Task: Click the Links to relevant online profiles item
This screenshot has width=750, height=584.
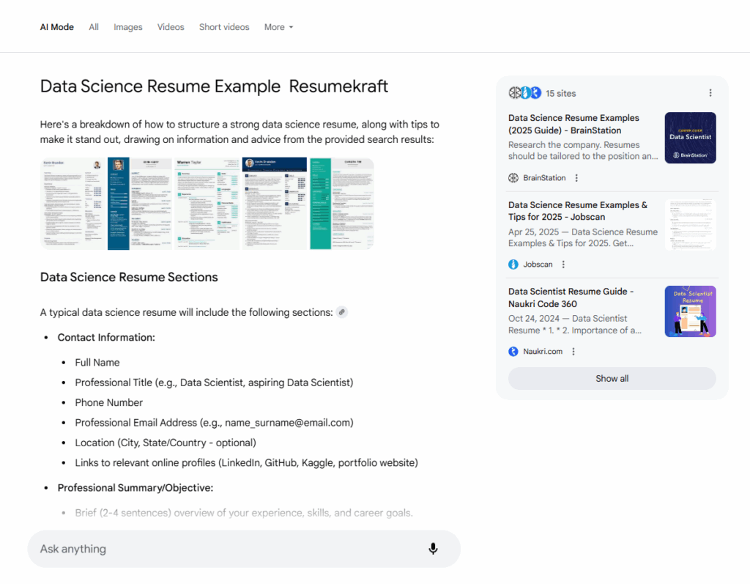Action: click(246, 463)
